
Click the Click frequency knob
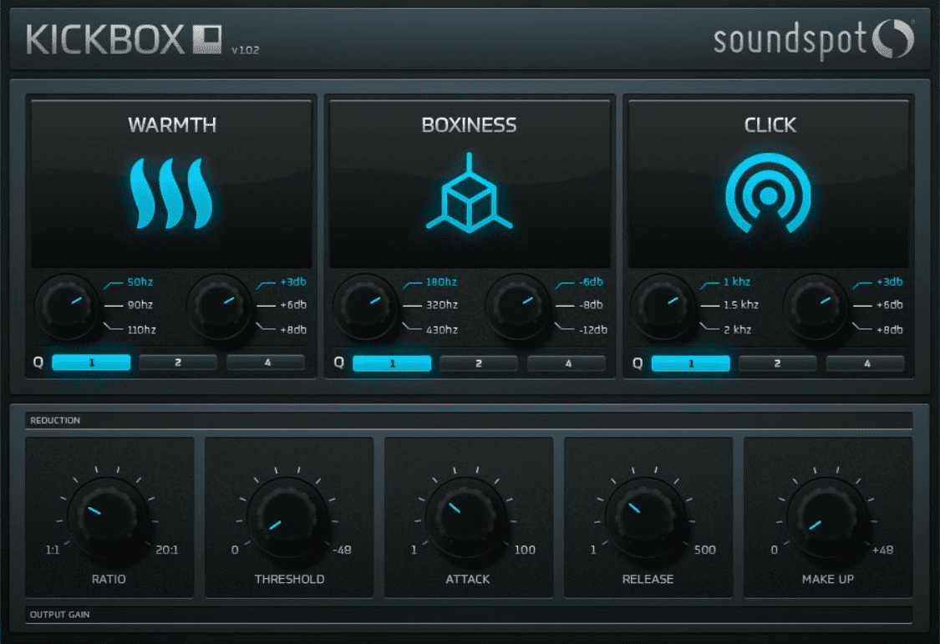(x=663, y=307)
